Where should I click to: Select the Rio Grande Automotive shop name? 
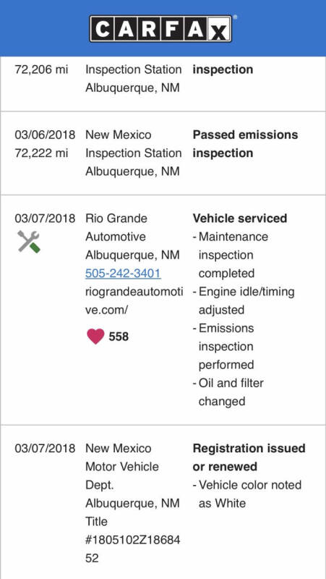pyautogui.click(x=116, y=227)
